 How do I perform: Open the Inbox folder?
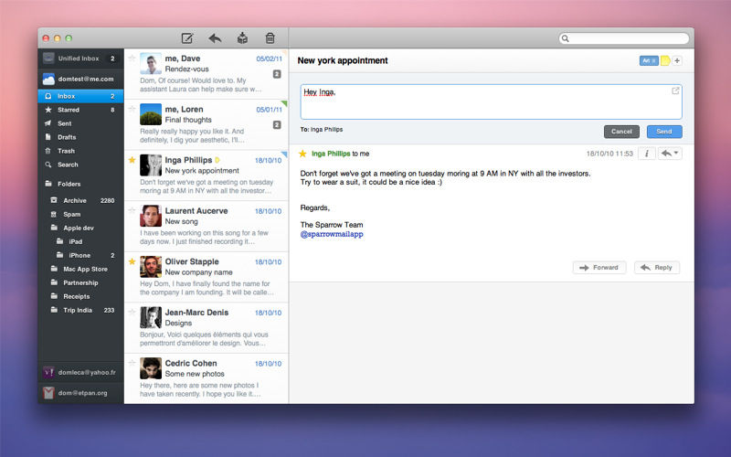pos(80,96)
